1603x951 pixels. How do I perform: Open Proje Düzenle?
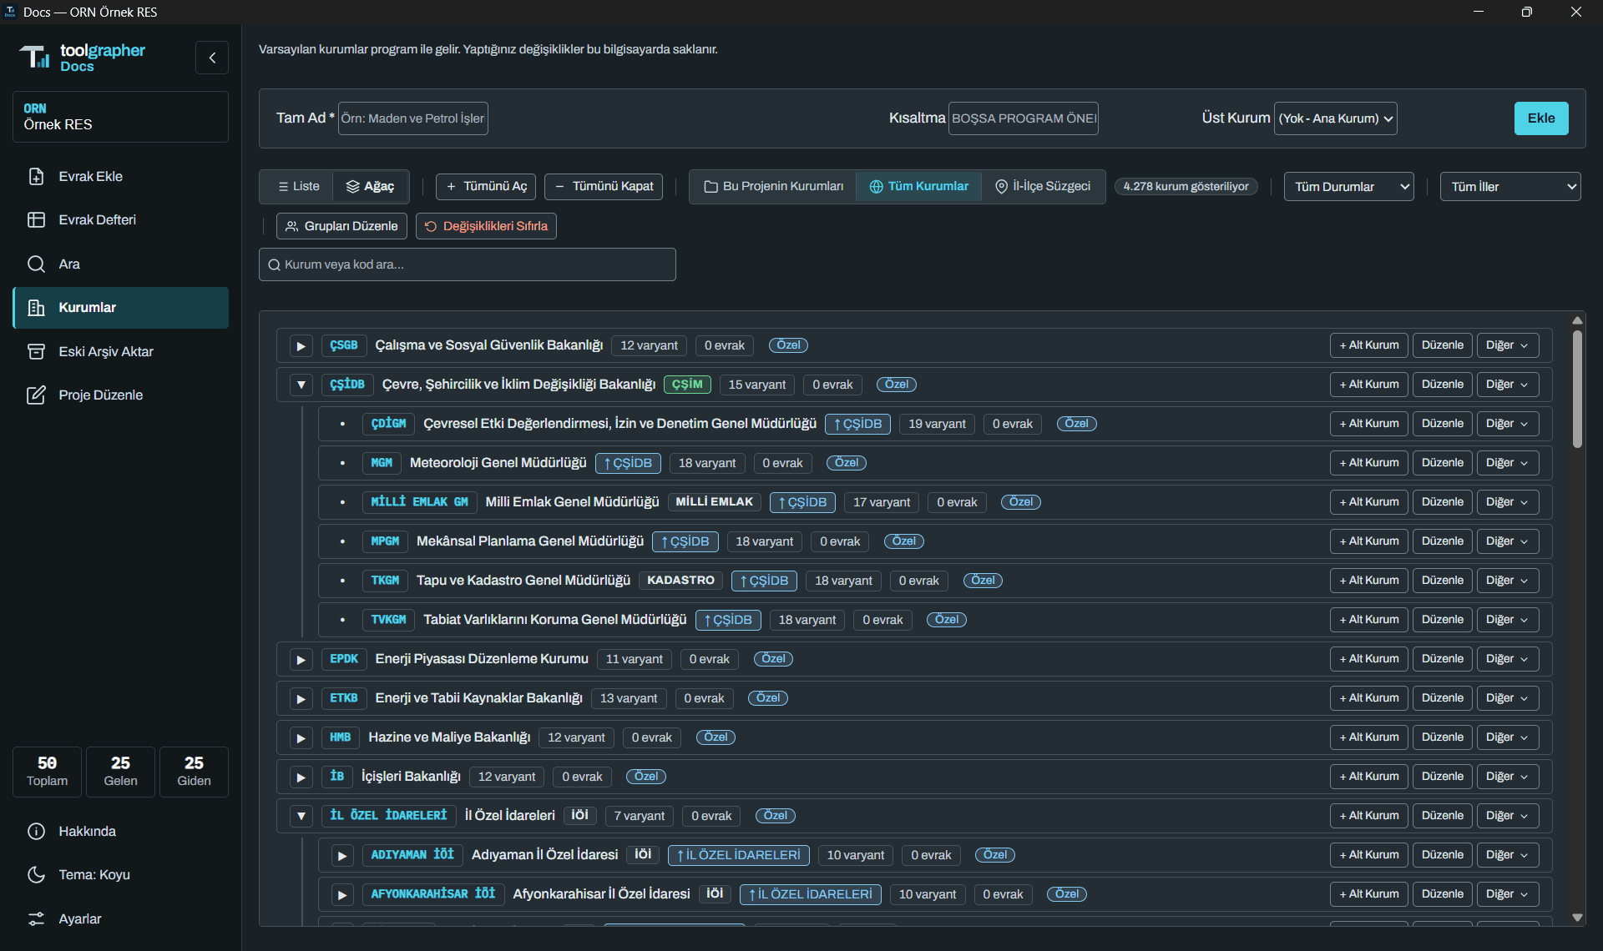[x=120, y=395]
